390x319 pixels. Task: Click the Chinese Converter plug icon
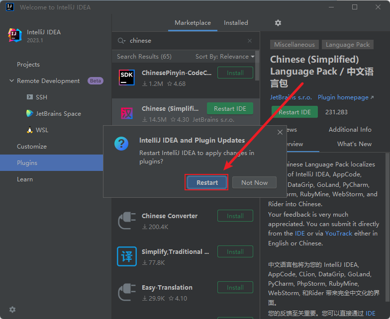[x=127, y=221]
